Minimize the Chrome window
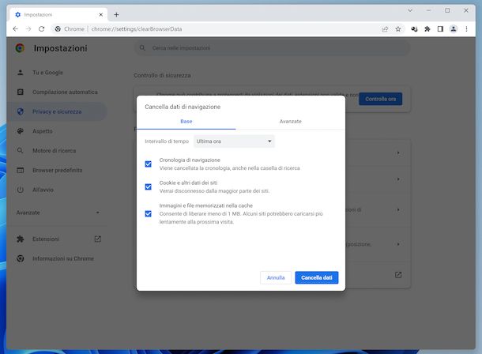 click(x=428, y=10)
